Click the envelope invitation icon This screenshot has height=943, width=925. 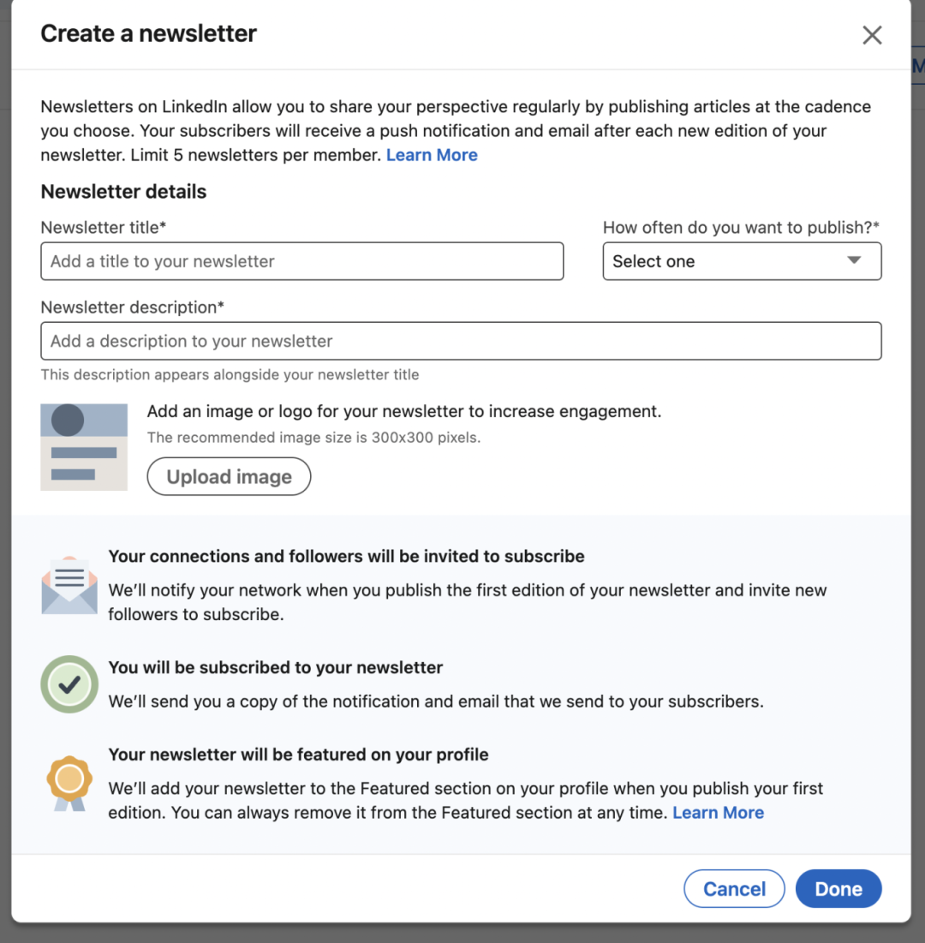tap(69, 586)
